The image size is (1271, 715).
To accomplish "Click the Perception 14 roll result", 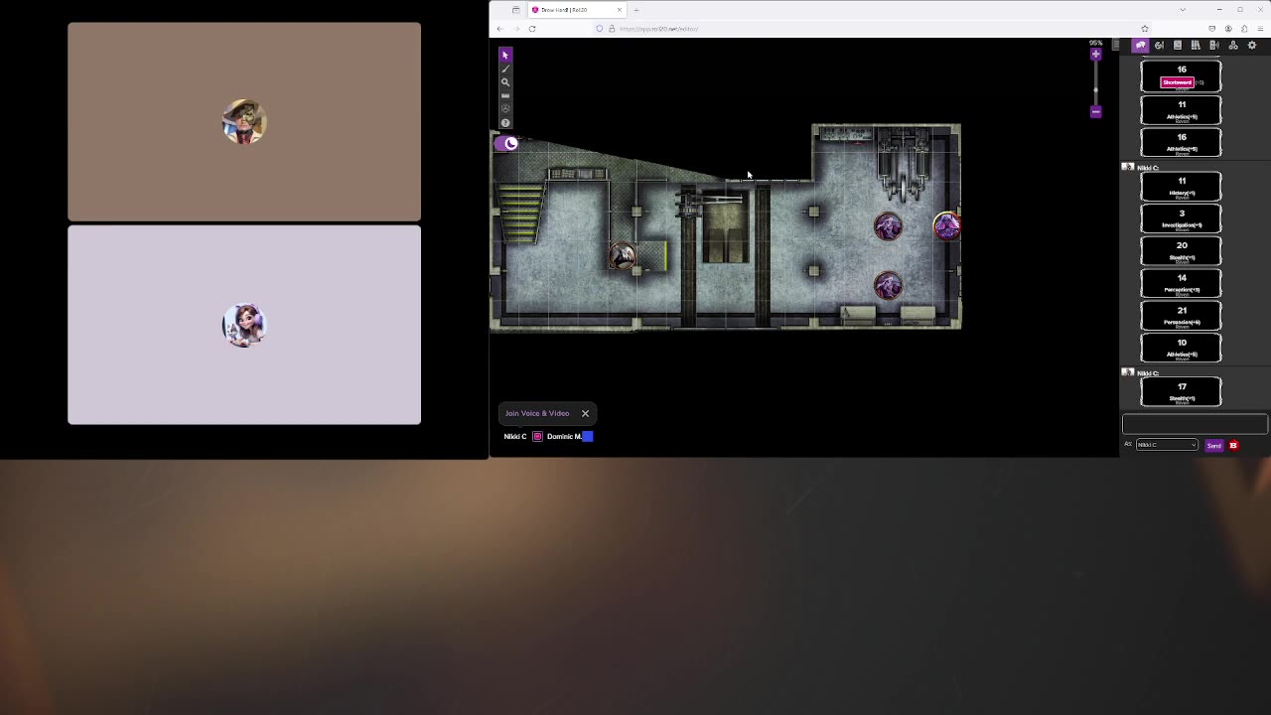I will tap(1182, 283).
